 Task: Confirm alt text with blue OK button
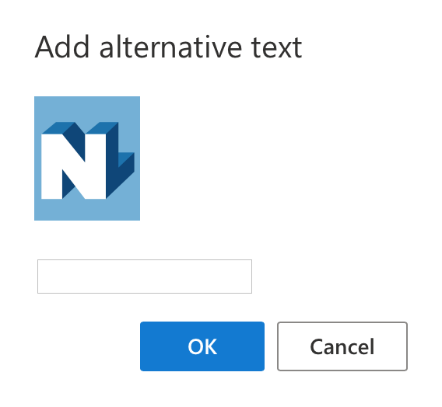pyautogui.click(x=202, y=346)
